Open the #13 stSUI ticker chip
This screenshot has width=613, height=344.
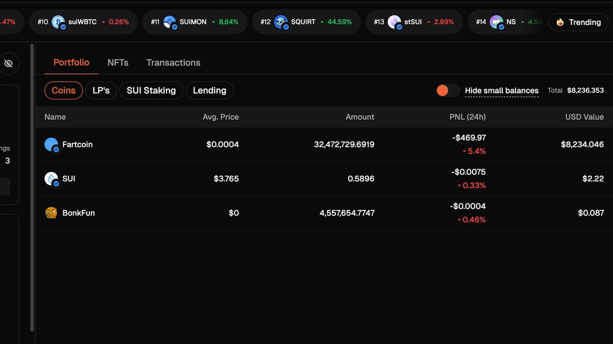point(414,22)
